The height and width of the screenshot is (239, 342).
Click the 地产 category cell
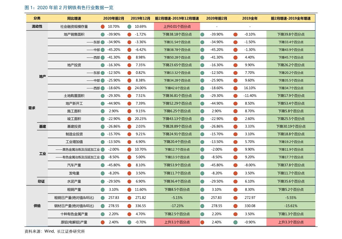(42, 77)
